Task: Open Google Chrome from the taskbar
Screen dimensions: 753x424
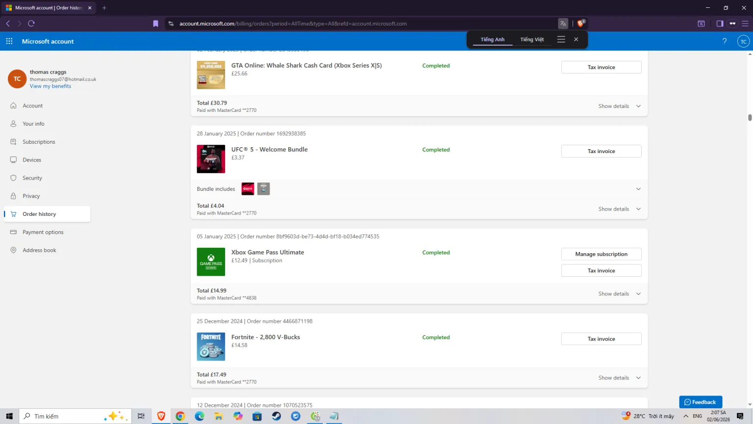Action: pos(180,416)
